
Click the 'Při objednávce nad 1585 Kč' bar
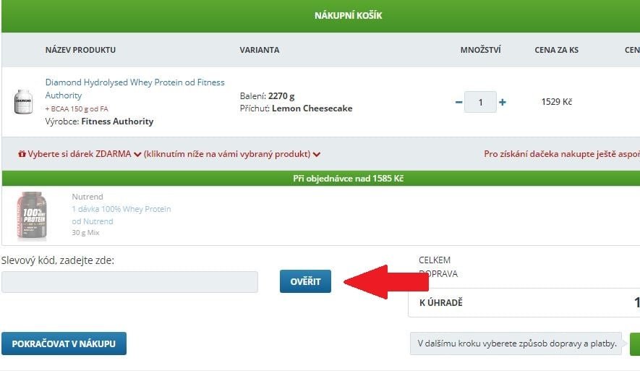(349, 179)
